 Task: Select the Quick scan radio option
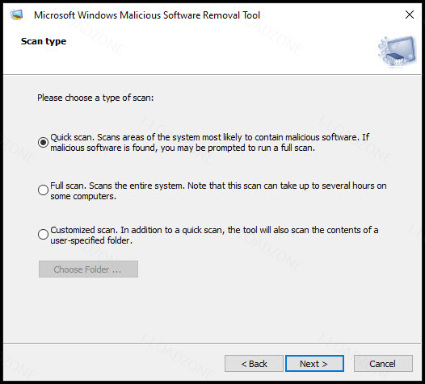click(x=43, y=142)
